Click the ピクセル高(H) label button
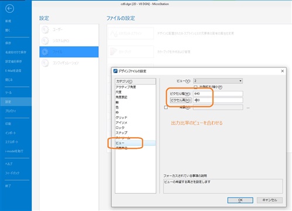292x211 pixels. pos(180,100)
